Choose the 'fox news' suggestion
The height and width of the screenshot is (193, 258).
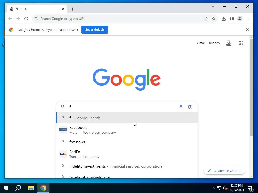127,142
